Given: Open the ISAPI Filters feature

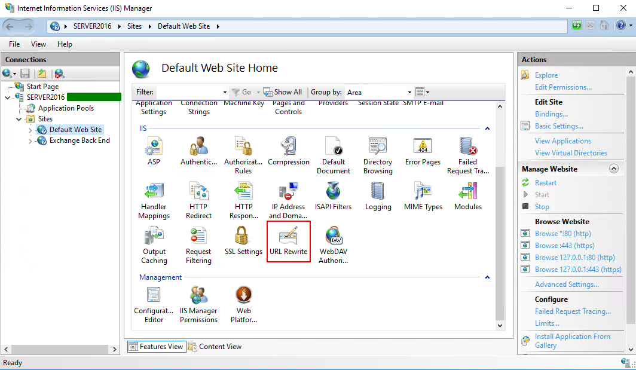Looking at the screenshot, I should coord(334,196).
